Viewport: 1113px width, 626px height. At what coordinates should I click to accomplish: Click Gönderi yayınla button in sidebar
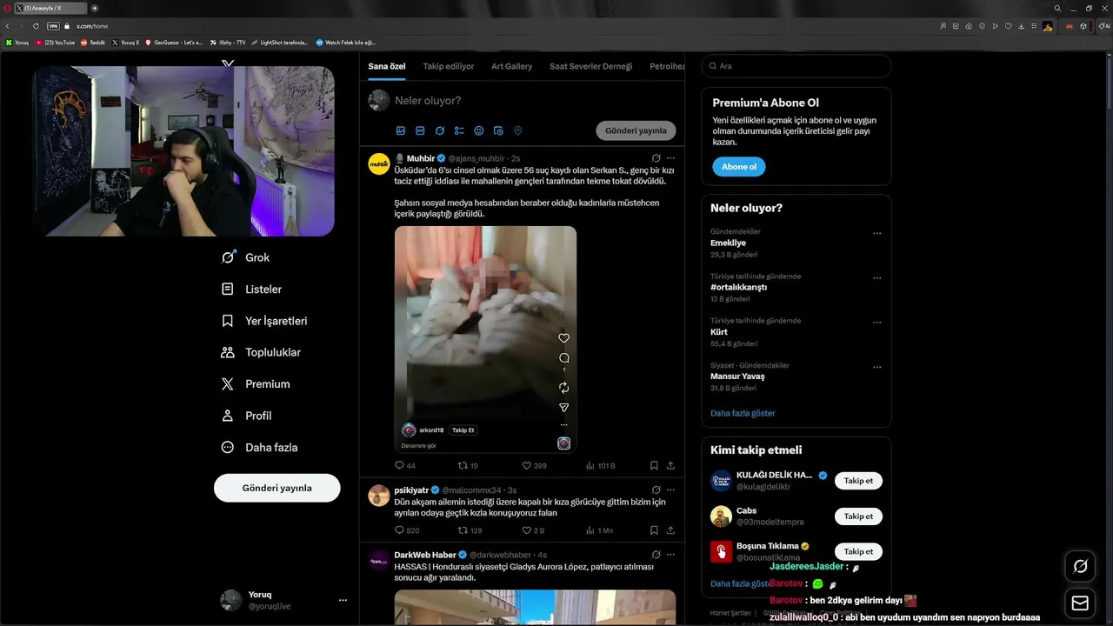tap(277, 488)
